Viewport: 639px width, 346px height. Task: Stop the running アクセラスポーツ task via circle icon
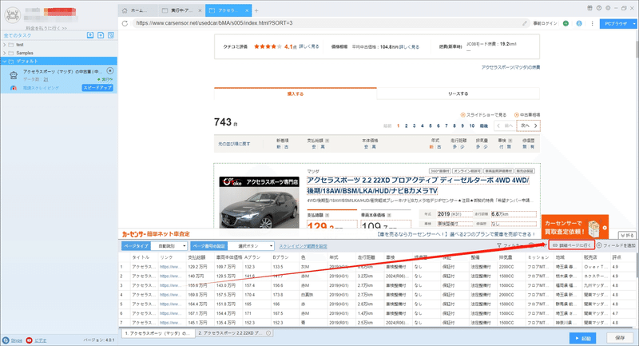[x=109, y=71]
